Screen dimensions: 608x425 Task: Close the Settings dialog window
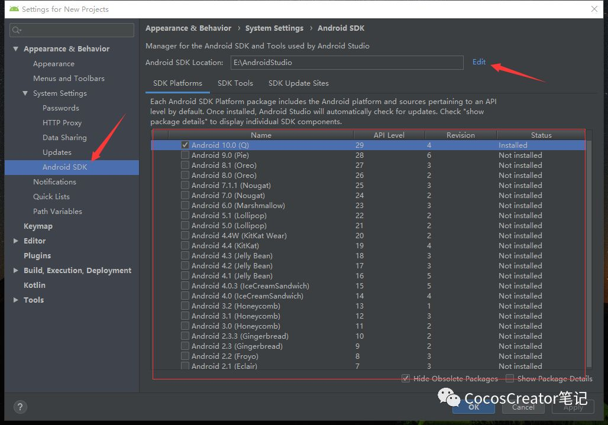pos(594,9)
